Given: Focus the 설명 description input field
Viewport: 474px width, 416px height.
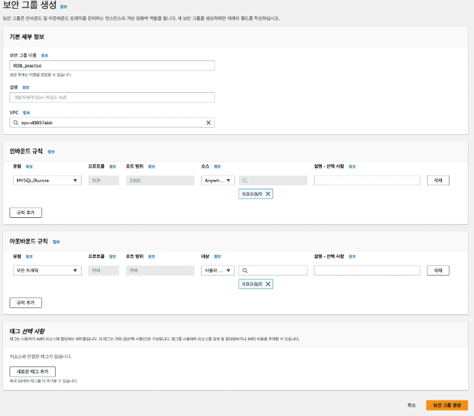Looking at the screenshot, I should click(x=112, y=97).
